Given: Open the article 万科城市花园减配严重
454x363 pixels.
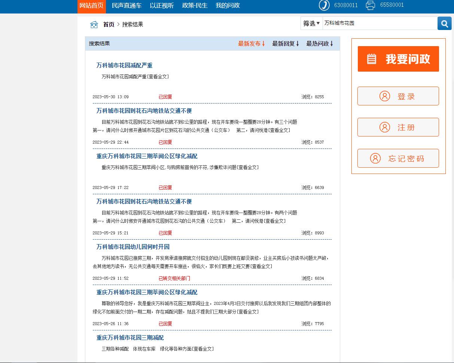Looking at the screenshot, I should coord(124,65).
